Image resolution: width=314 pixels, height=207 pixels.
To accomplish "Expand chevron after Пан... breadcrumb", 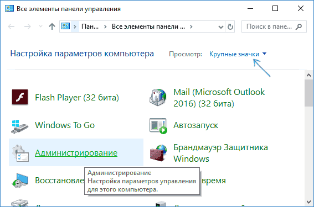I will click(105, 26).
